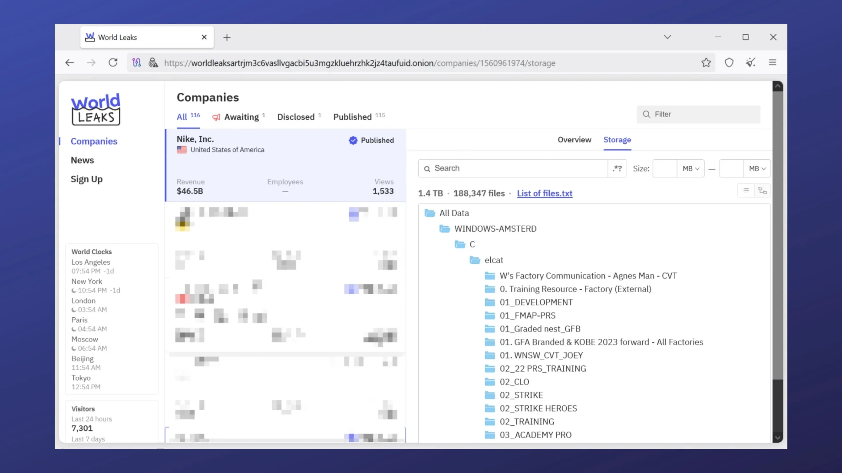
Task: Select the Published companies tab
Action: (352, 117)
